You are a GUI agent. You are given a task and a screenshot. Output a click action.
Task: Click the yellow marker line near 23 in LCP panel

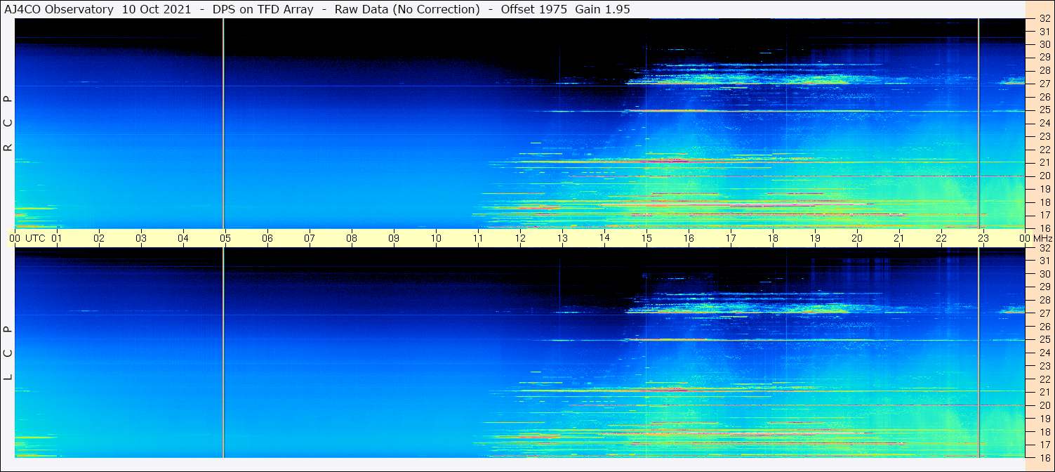coord(978,353)
